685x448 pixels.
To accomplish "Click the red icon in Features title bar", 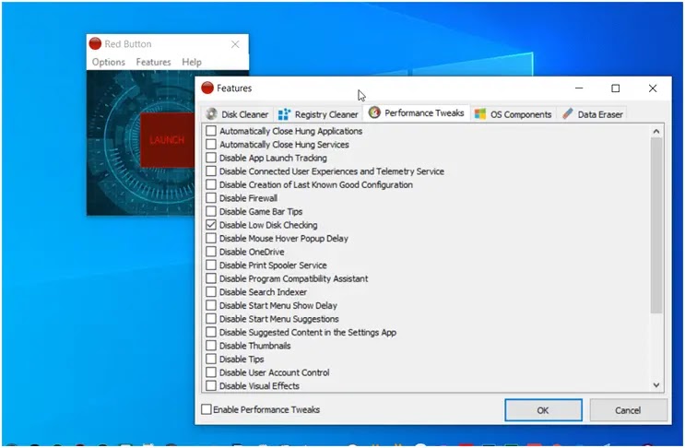I will 207,88.
